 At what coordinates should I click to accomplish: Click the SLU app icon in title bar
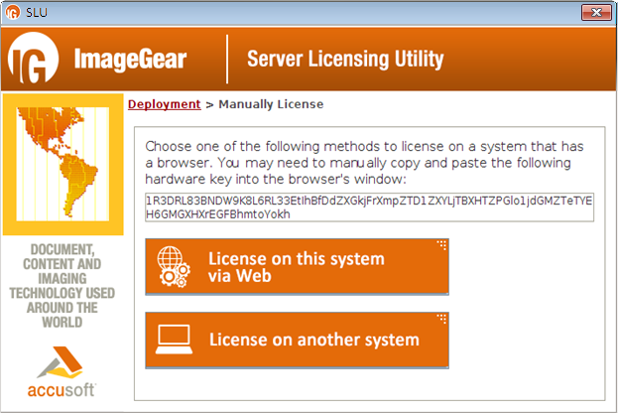[13, 12]
